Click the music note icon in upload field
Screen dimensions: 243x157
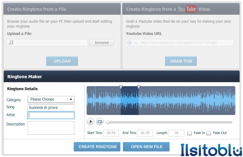pyautogui.click(x=11, y=43)
